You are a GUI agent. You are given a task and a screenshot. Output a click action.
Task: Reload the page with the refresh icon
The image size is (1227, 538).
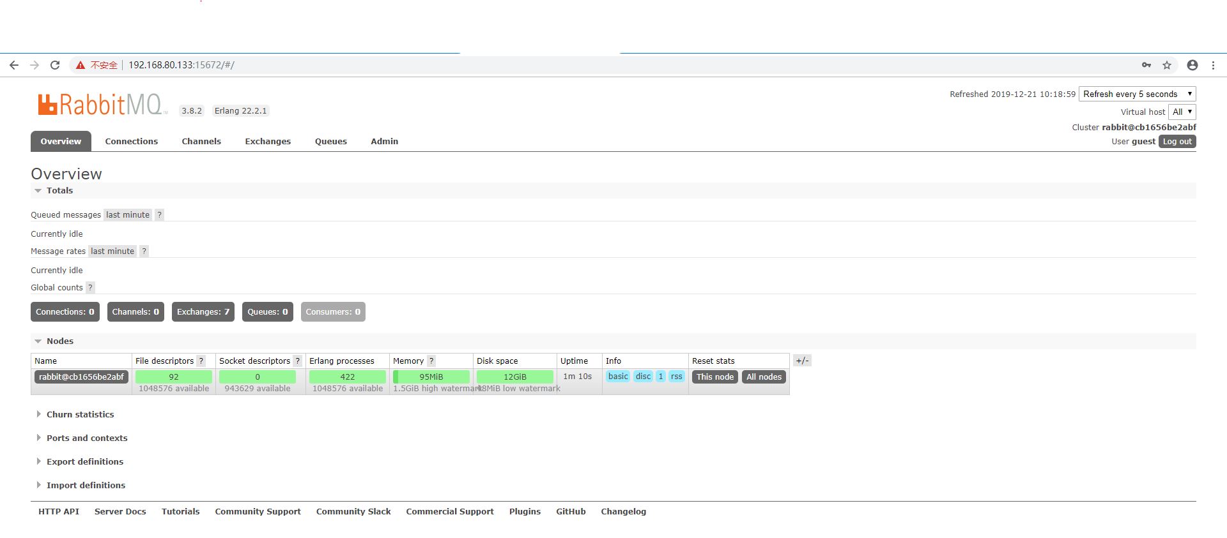pyautogui.click(x=55, y=65)
